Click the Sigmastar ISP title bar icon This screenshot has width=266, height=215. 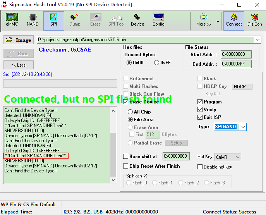pos(4,5)
